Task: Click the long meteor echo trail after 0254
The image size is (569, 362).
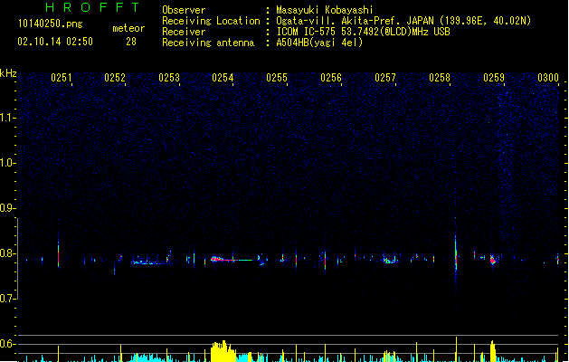Action: click(x=232, y=260)
